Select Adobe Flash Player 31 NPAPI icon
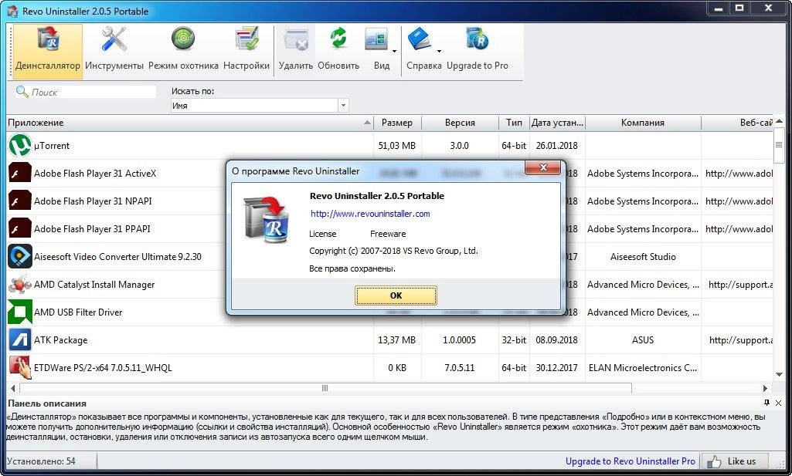792x476 pixels. pyautogui.click(x=20, y=201)
